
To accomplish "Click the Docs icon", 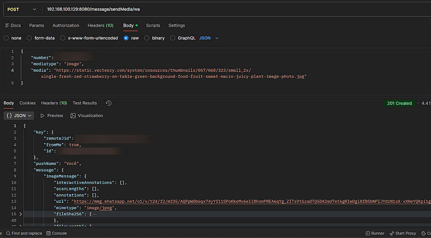I will (x=7, y=25).
